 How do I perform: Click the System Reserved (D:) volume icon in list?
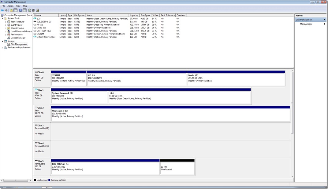point(35,37)
